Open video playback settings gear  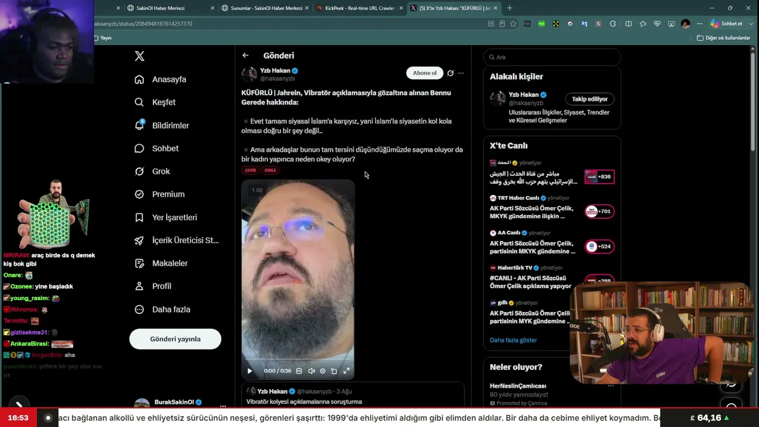click(x=323, y=371)
